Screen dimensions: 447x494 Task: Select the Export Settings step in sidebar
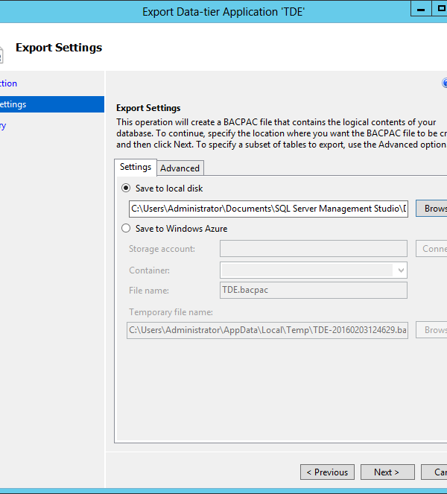coord(52,104)
